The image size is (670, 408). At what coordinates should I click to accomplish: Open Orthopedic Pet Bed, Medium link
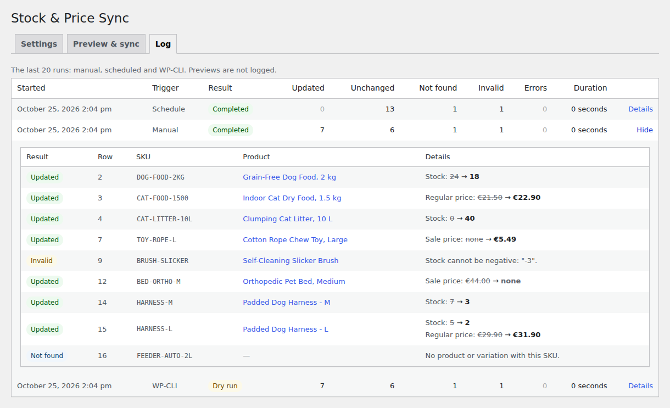[x=294, y=282]
